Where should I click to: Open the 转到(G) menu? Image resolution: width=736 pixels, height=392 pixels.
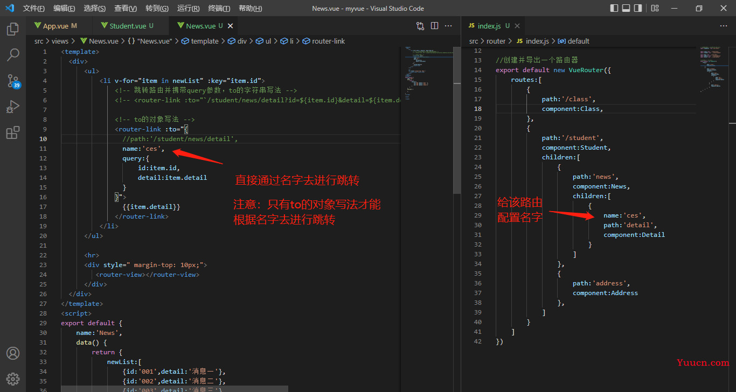point(157,8)
